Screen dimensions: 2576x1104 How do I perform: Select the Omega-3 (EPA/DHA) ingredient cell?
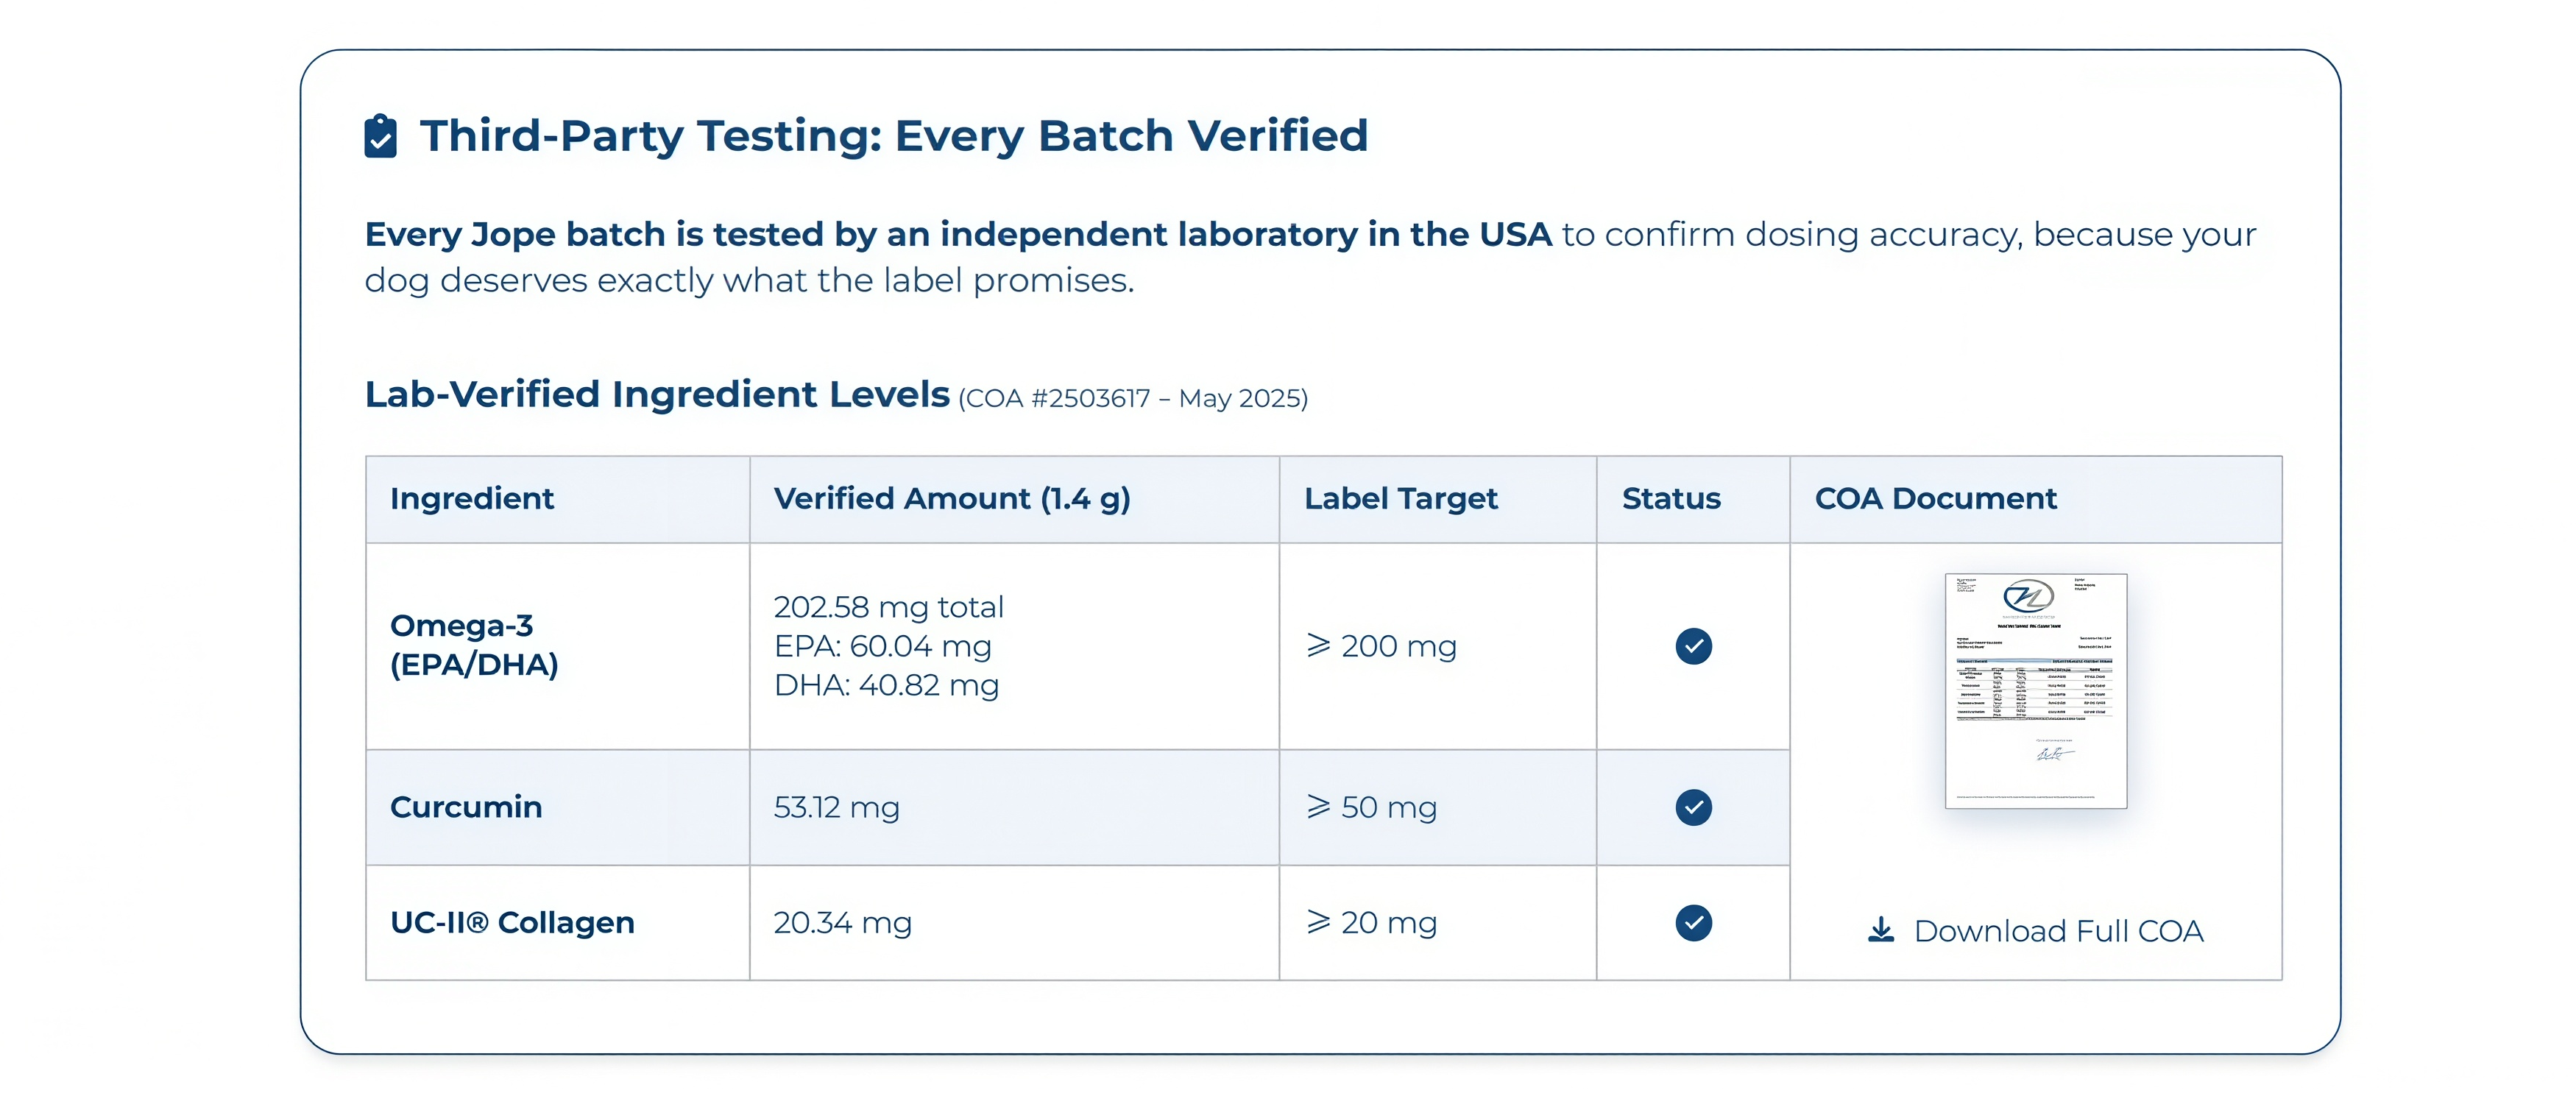557,646
